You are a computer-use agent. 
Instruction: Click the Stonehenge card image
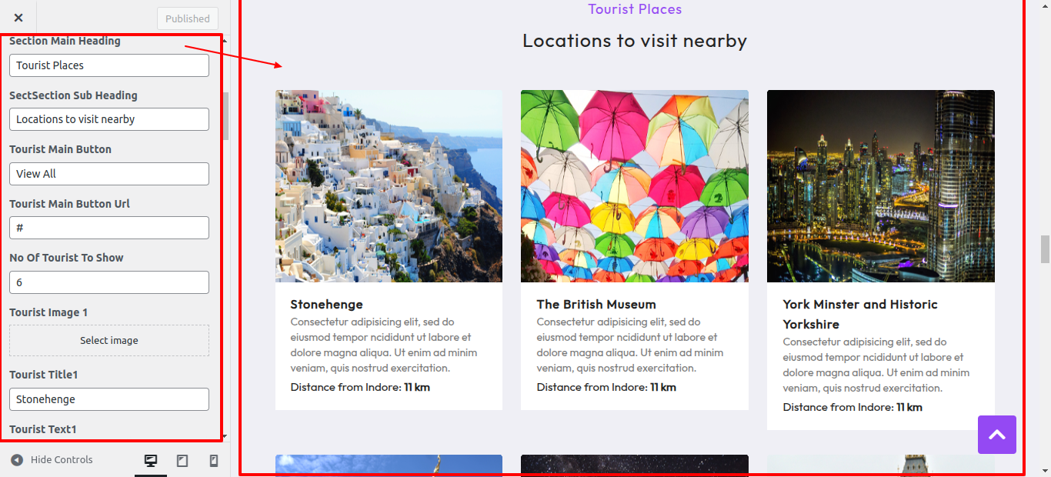click(x=389, y=186)
